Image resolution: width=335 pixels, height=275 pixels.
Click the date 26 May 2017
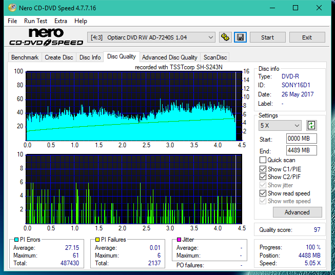tap(298, 94)
